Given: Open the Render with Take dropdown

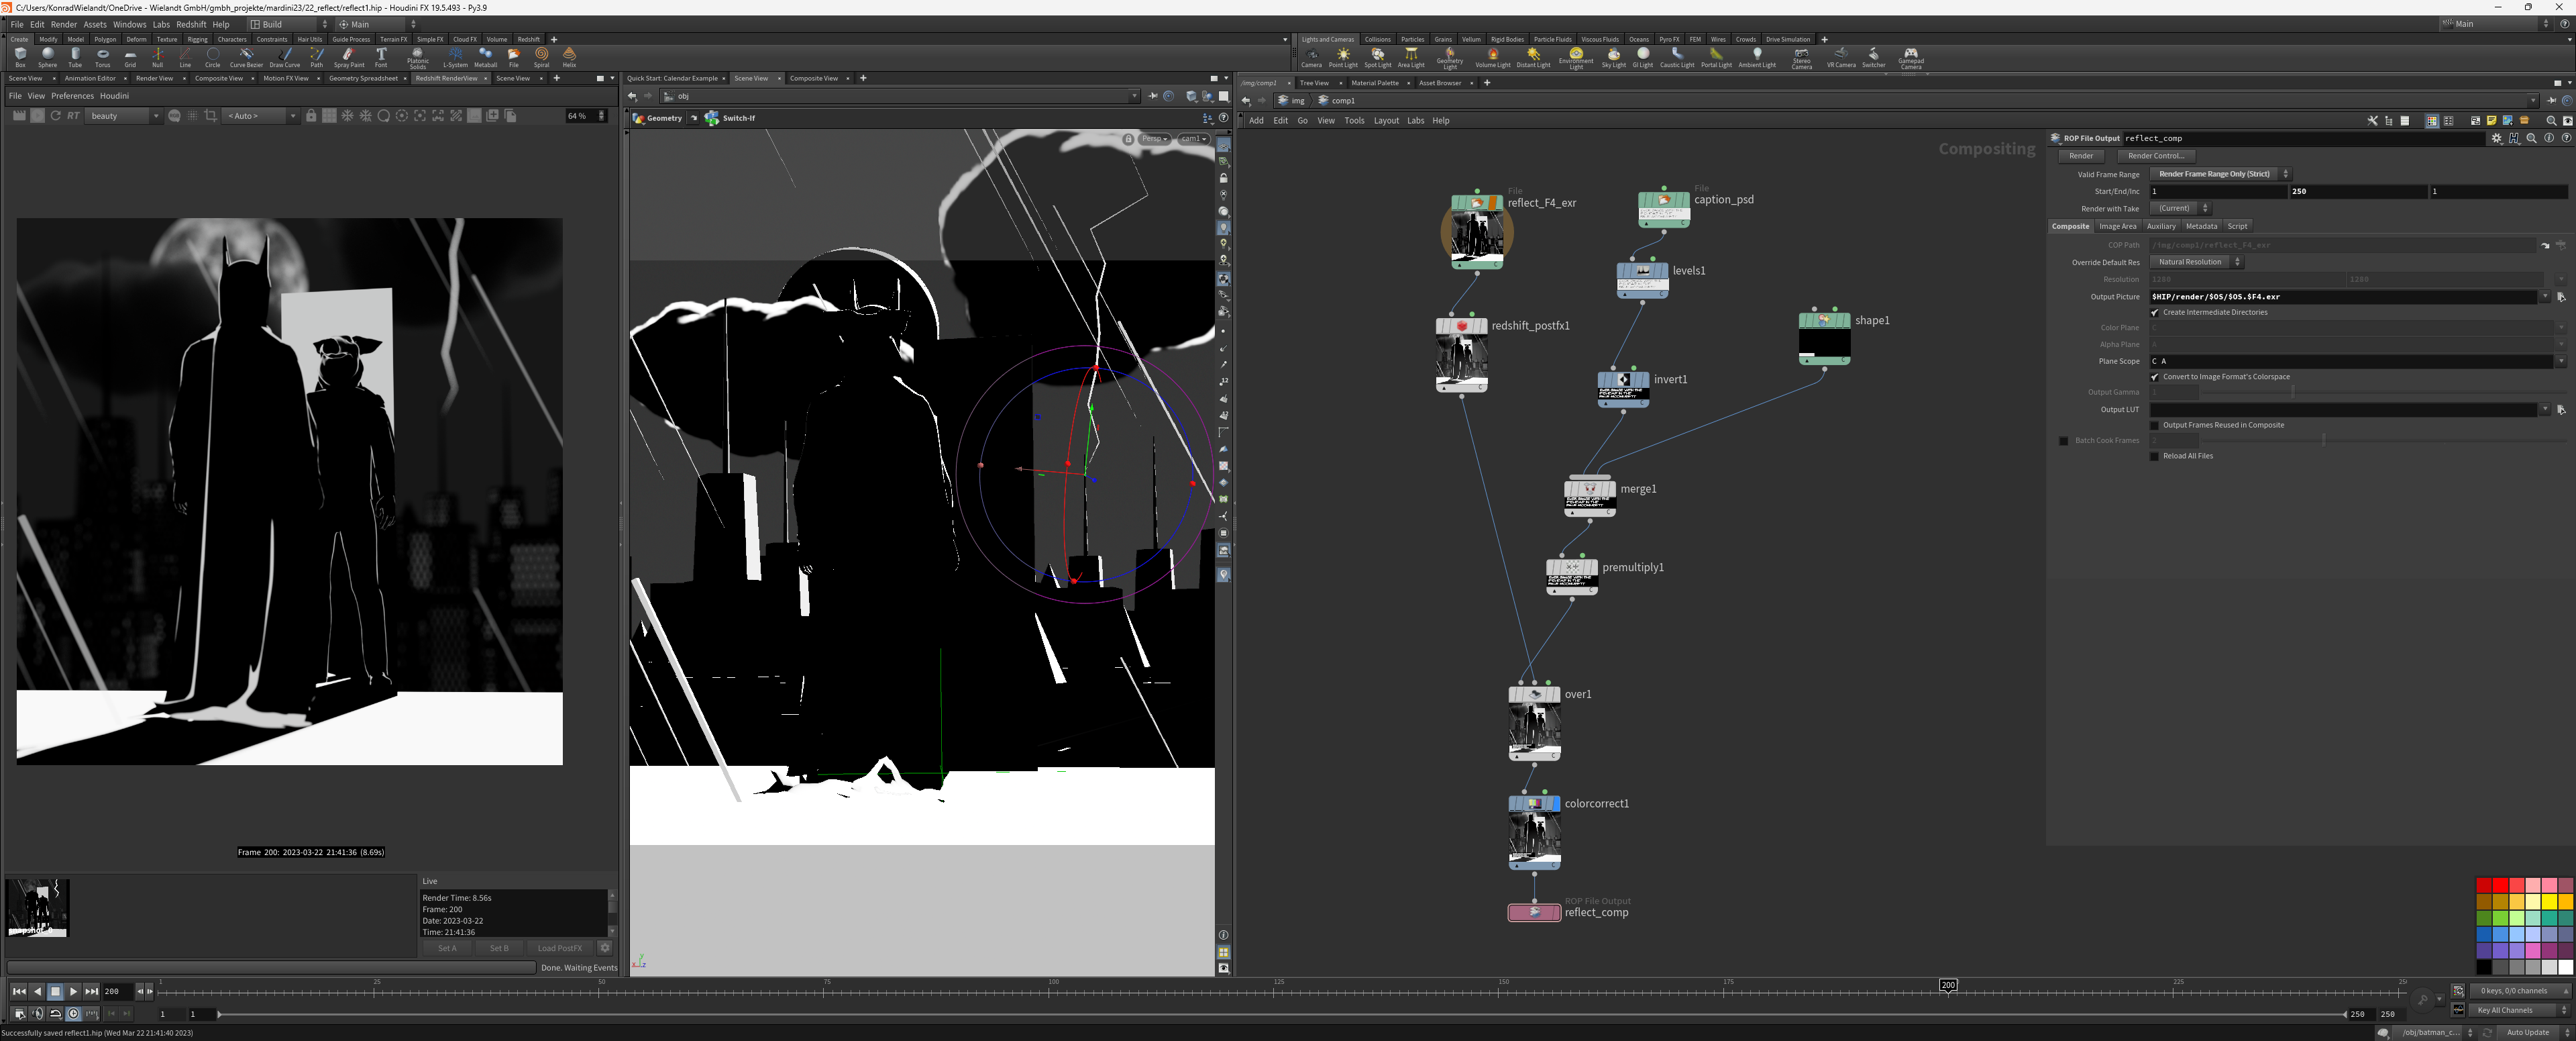Looking at the screenshot, I should [2180, 208].
